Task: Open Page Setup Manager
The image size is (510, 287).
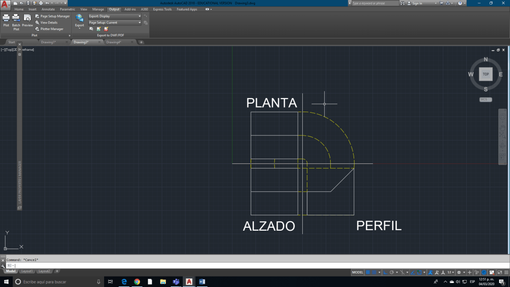Action: point(55,16)
